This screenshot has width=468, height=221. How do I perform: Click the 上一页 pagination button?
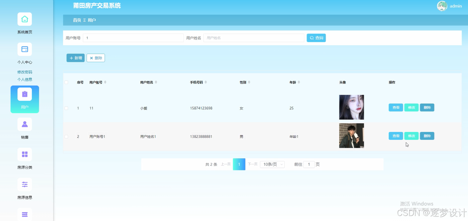point(226,164)
